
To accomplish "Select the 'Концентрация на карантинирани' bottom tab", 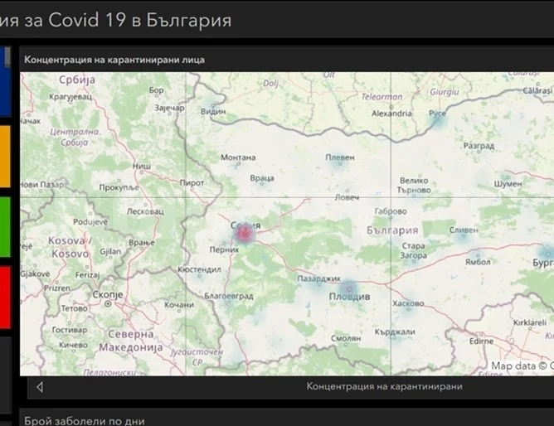I will pos(384,386).
